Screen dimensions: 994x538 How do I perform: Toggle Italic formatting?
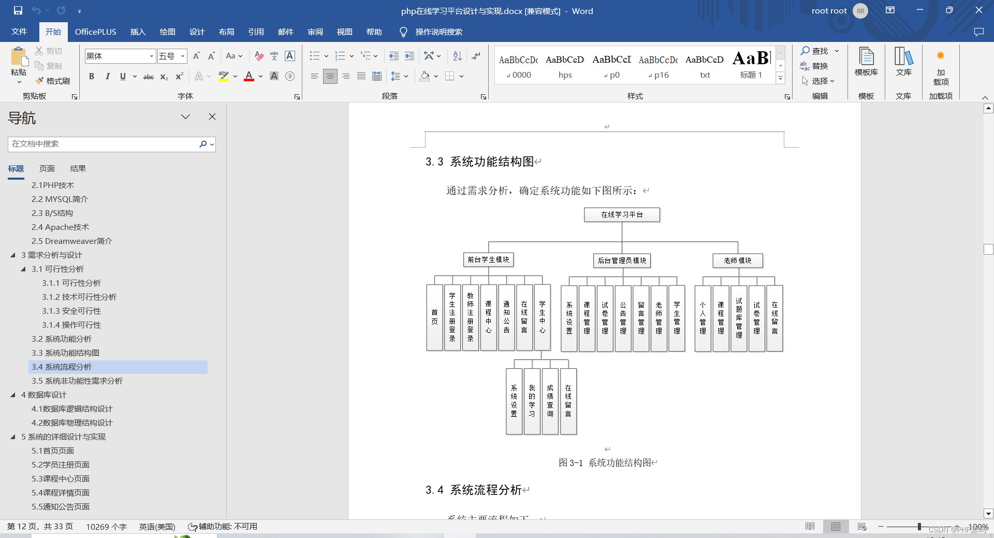107,77
